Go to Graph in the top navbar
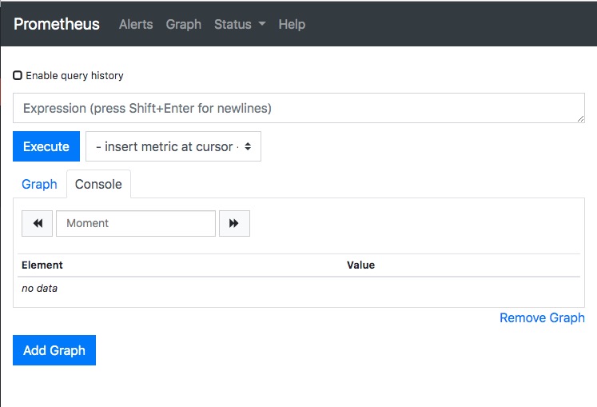597x407 pixels. pyautogui.click(x=183, y=24)
